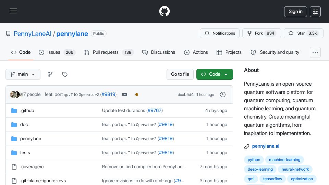Click the 3 months ago timestamp

(x=214, y=181)
